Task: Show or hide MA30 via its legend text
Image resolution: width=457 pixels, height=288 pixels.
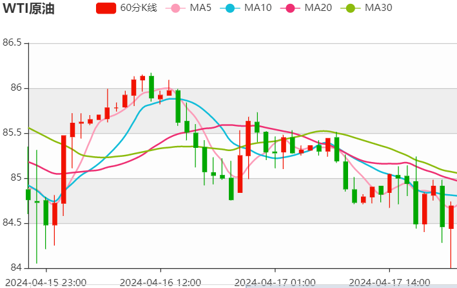Action: (x=378, y=8)
